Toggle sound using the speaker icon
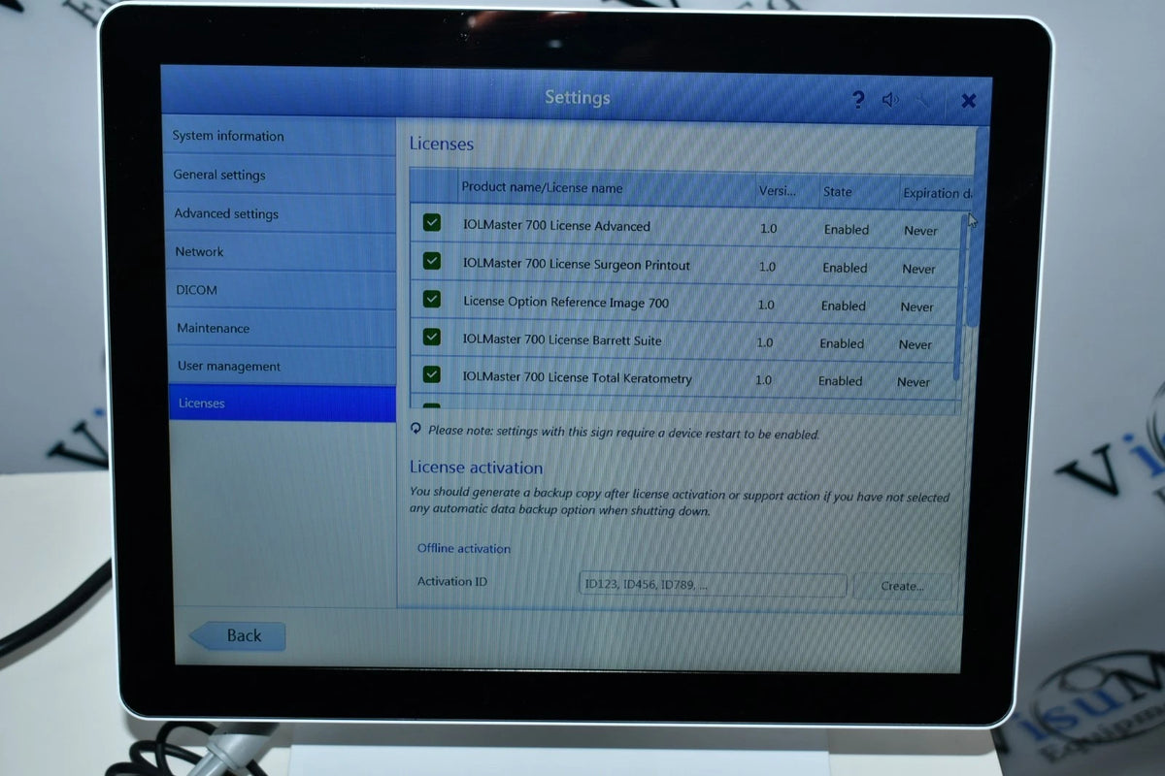The width and height of the screenshot is (1165, 776). tap(890, 99)
